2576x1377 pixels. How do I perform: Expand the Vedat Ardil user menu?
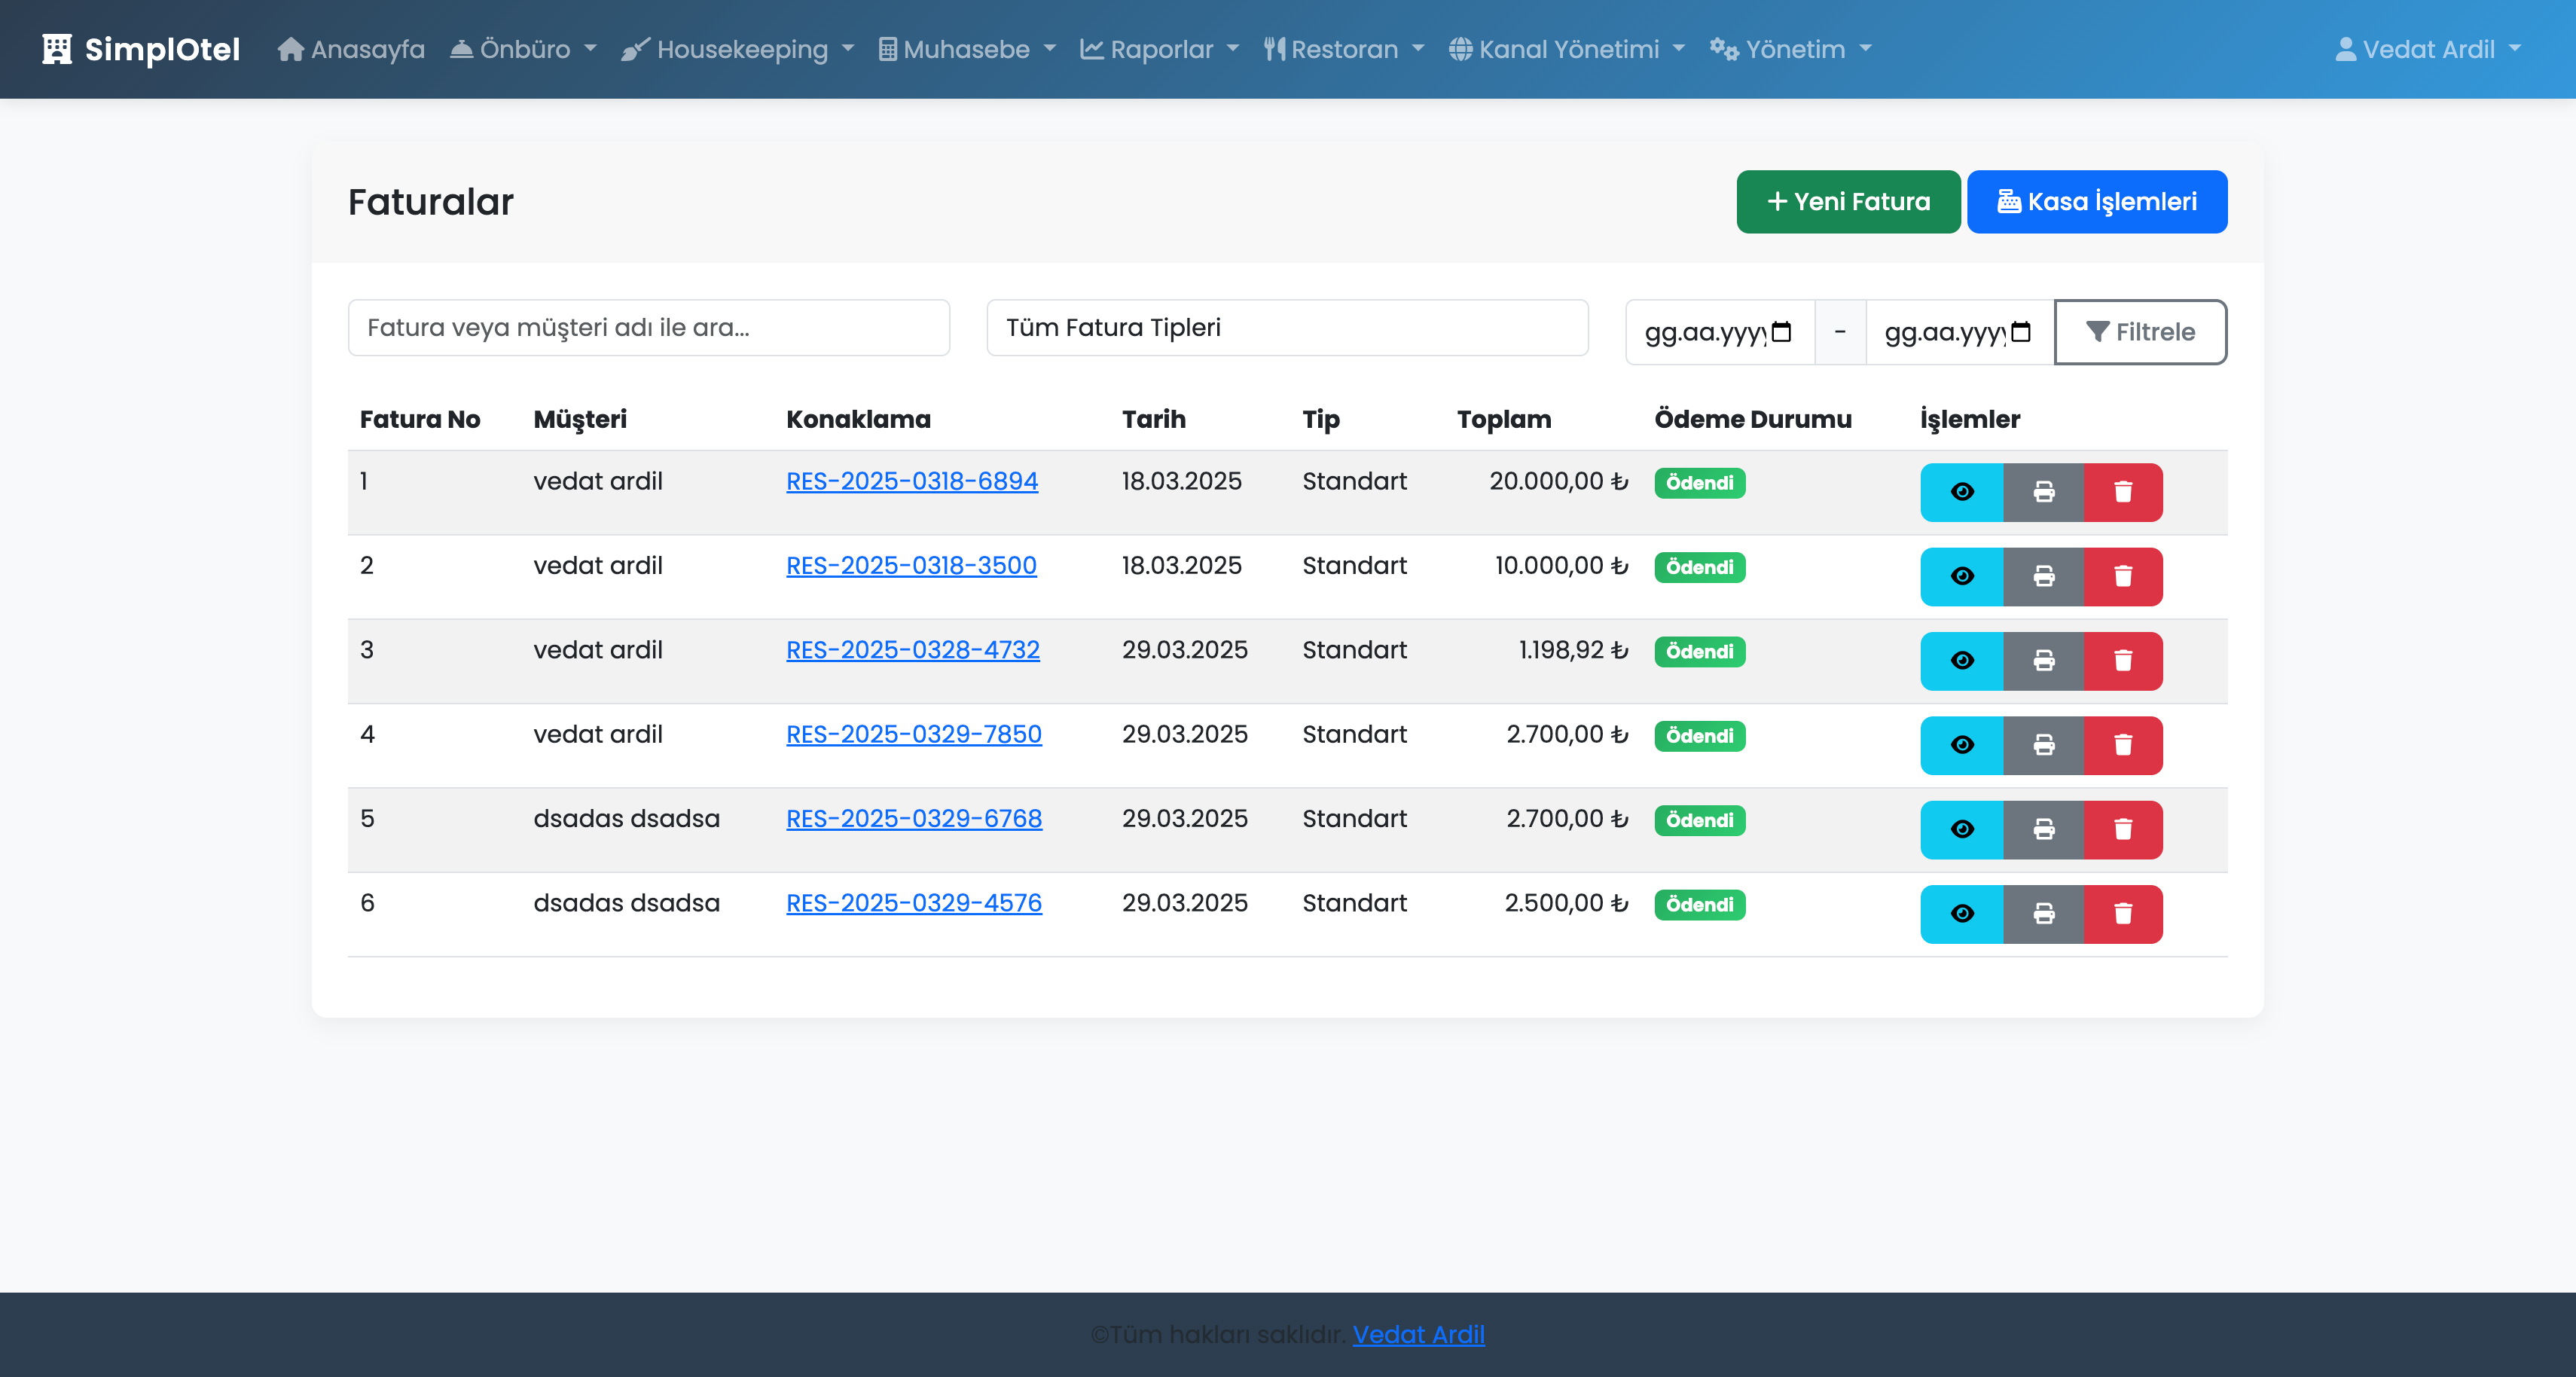click(x=2428, y=49)
